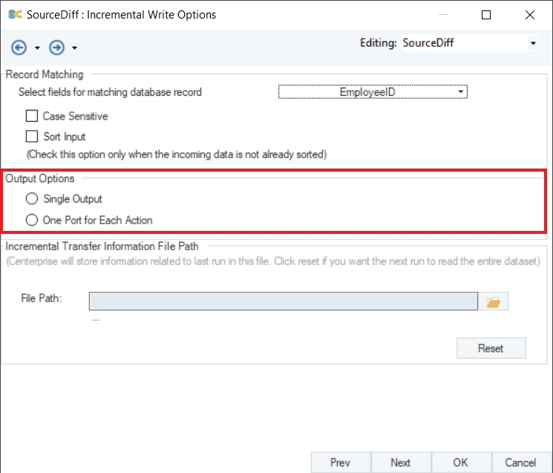This screenshot has height=473, width=553.
Task: Open the Editing SourceDiff dropdown
Action: coord(533,43)
